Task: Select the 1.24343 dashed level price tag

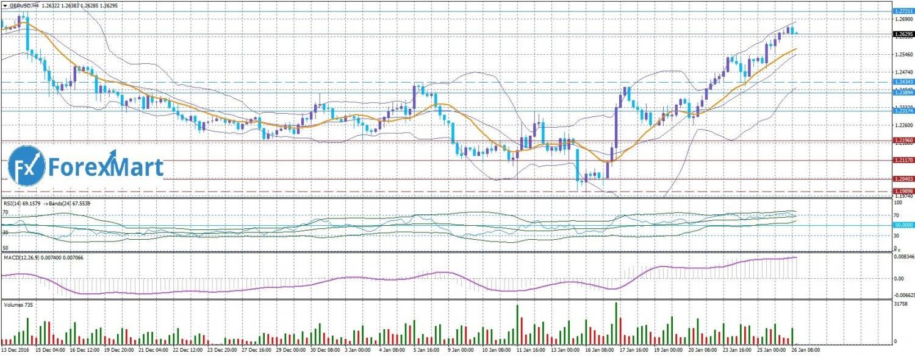Action: [904, 82]
